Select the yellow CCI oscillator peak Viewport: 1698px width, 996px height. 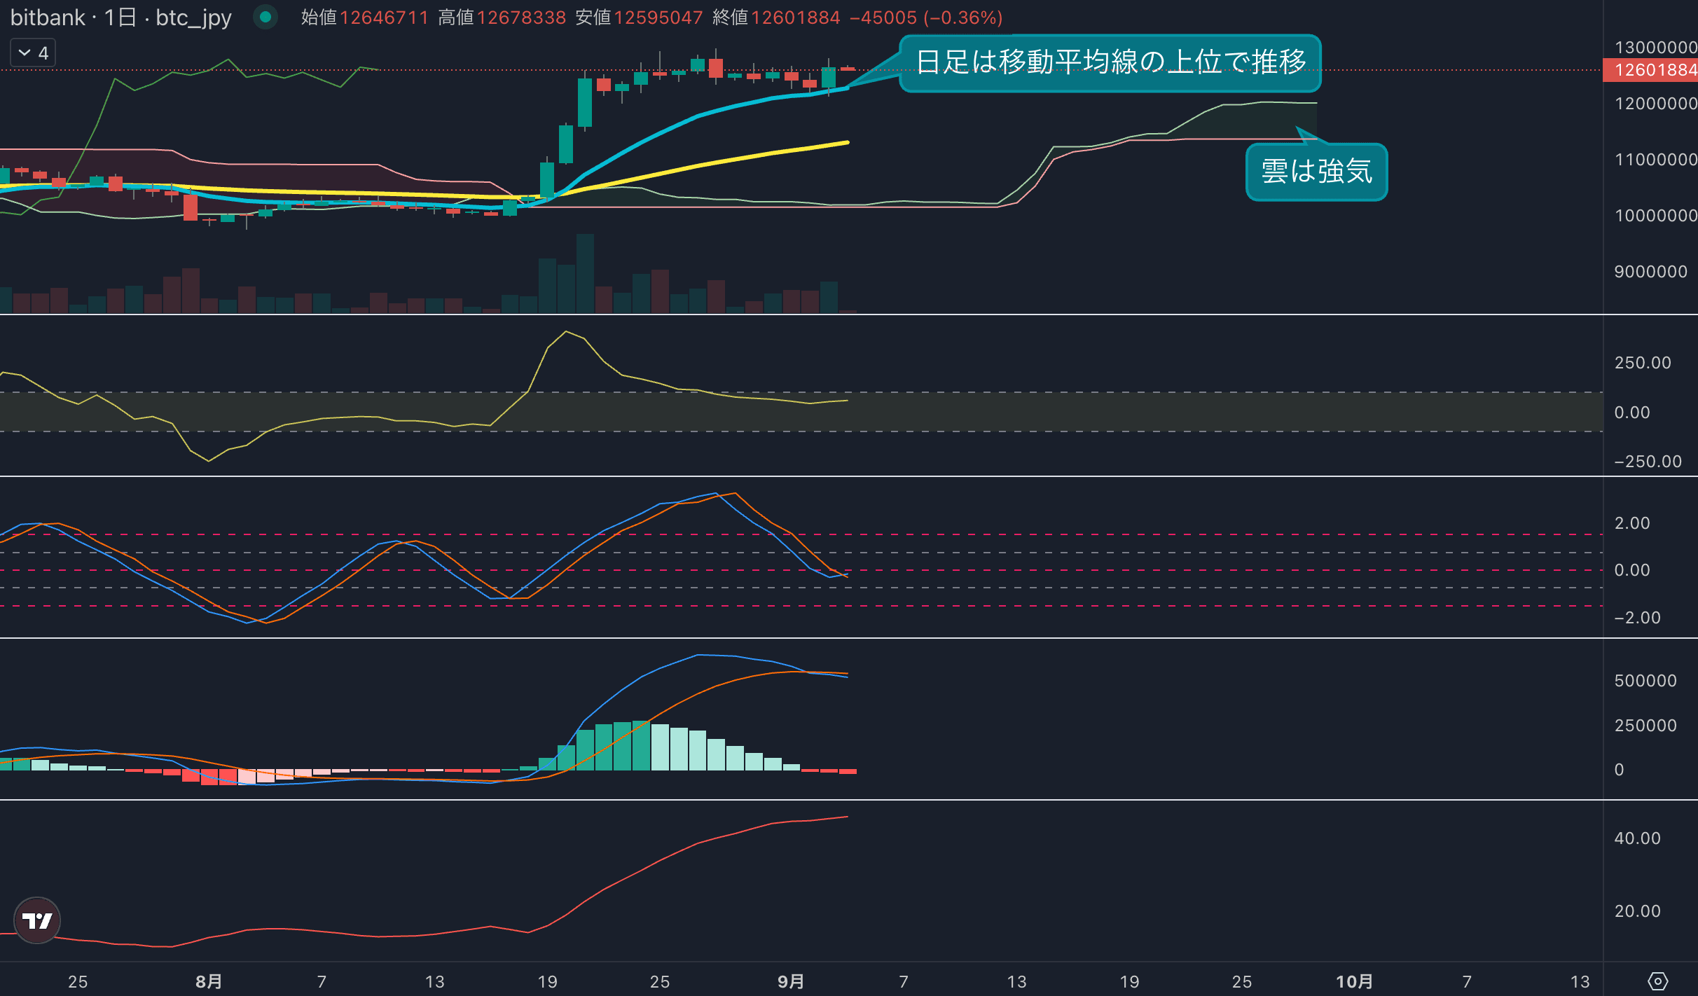(566, 332)
